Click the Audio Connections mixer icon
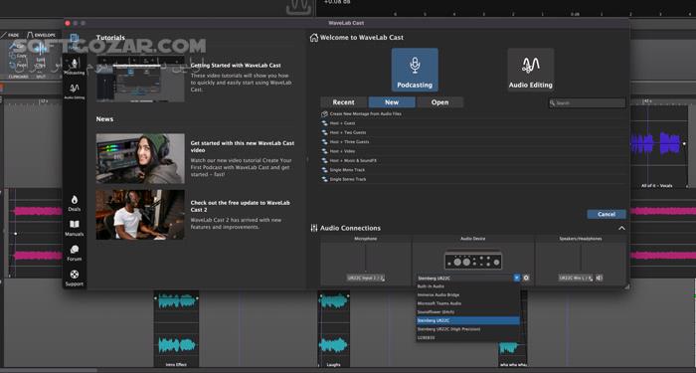Image resolution: width=696 pixels, height=373 pixels. point(314,228)
